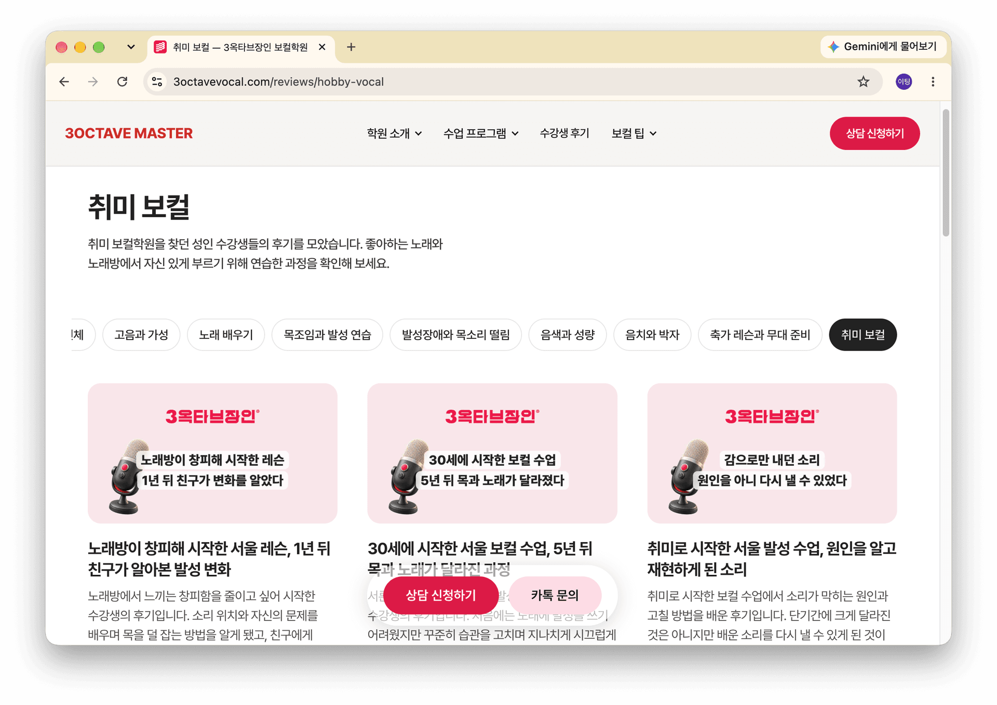Open the 30세에 시작한 보컬 수업 thumbnail

492,453
